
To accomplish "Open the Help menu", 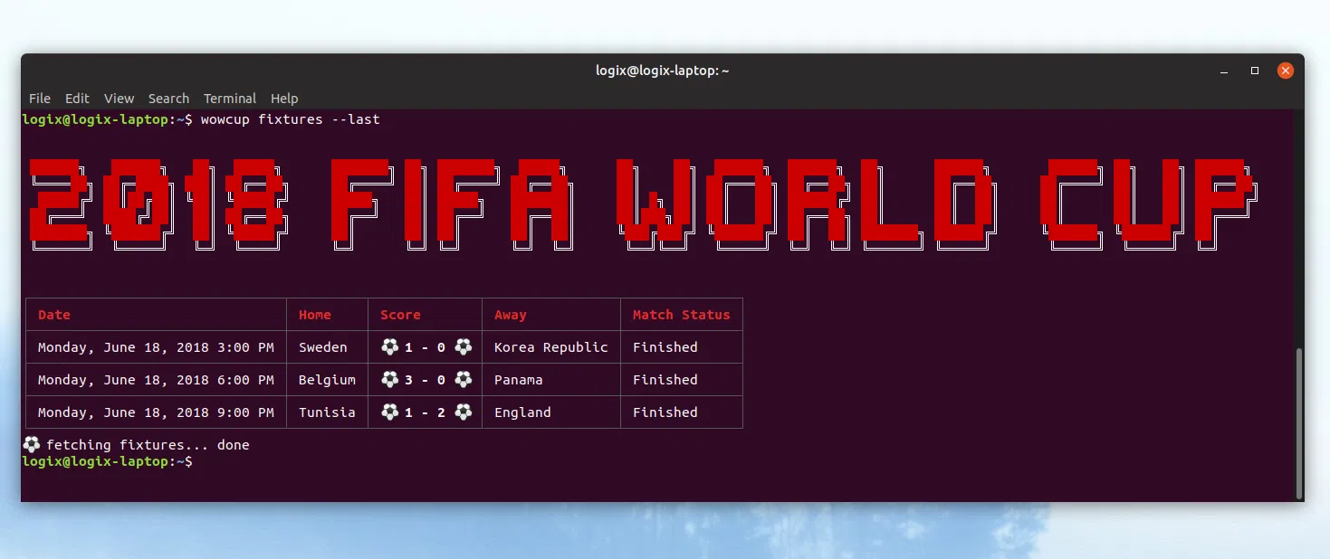I will pyautogui.click(x=284, y=99).
